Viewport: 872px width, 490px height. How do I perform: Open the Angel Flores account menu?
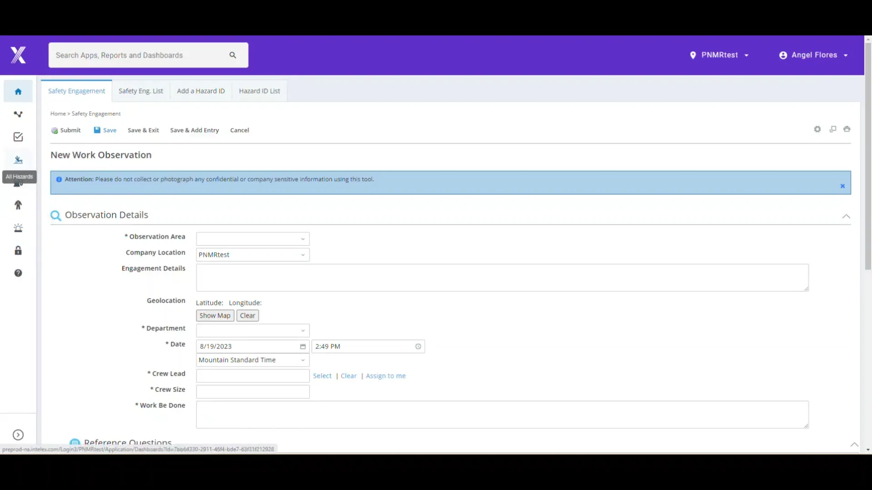(813, 55)
